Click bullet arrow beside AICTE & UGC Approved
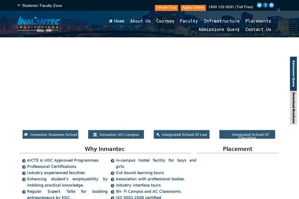299x199 pixels. click(24, 161)
